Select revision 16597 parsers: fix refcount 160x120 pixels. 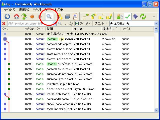[78, 69]
